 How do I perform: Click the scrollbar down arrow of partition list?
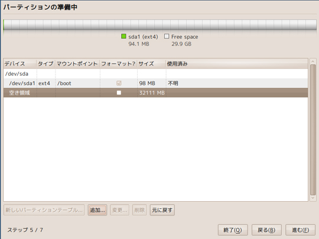point(313,198)
